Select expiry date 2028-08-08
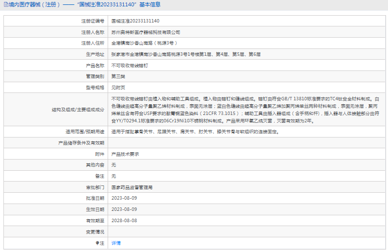Viewport: 388px width, 252px height. coord(124,220)
